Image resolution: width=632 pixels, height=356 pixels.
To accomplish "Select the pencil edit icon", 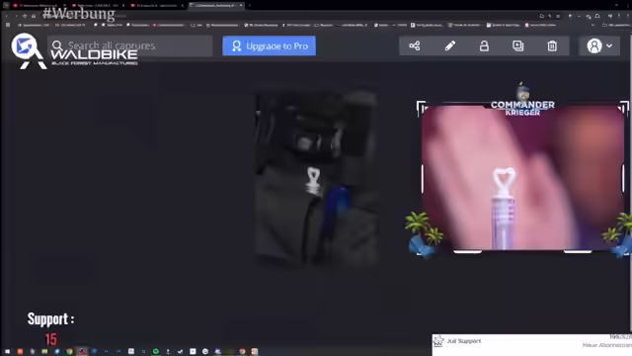I will [450, 46].
